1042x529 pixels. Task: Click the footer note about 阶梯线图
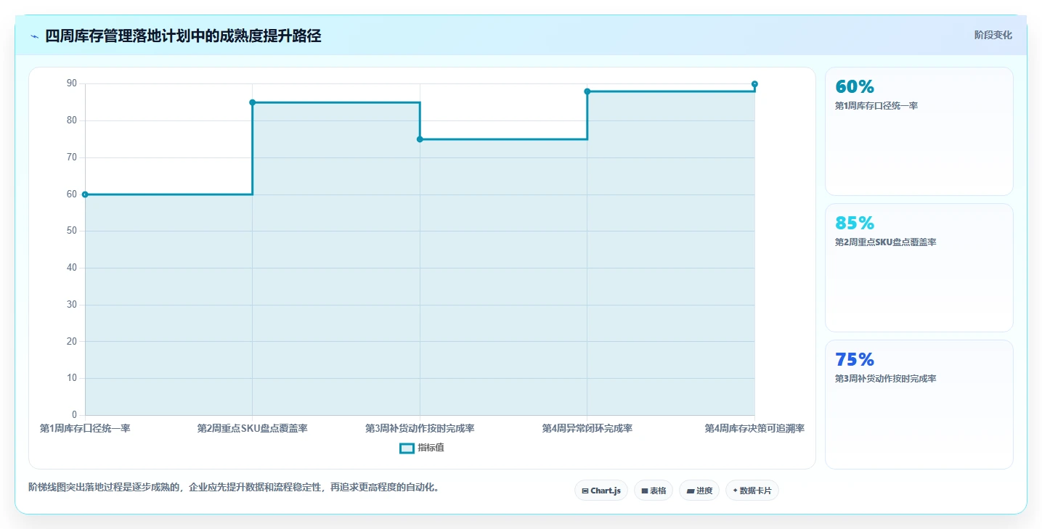[233, 487]
